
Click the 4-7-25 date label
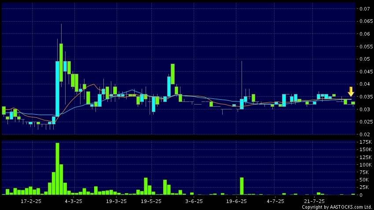(x=275, y=201)
